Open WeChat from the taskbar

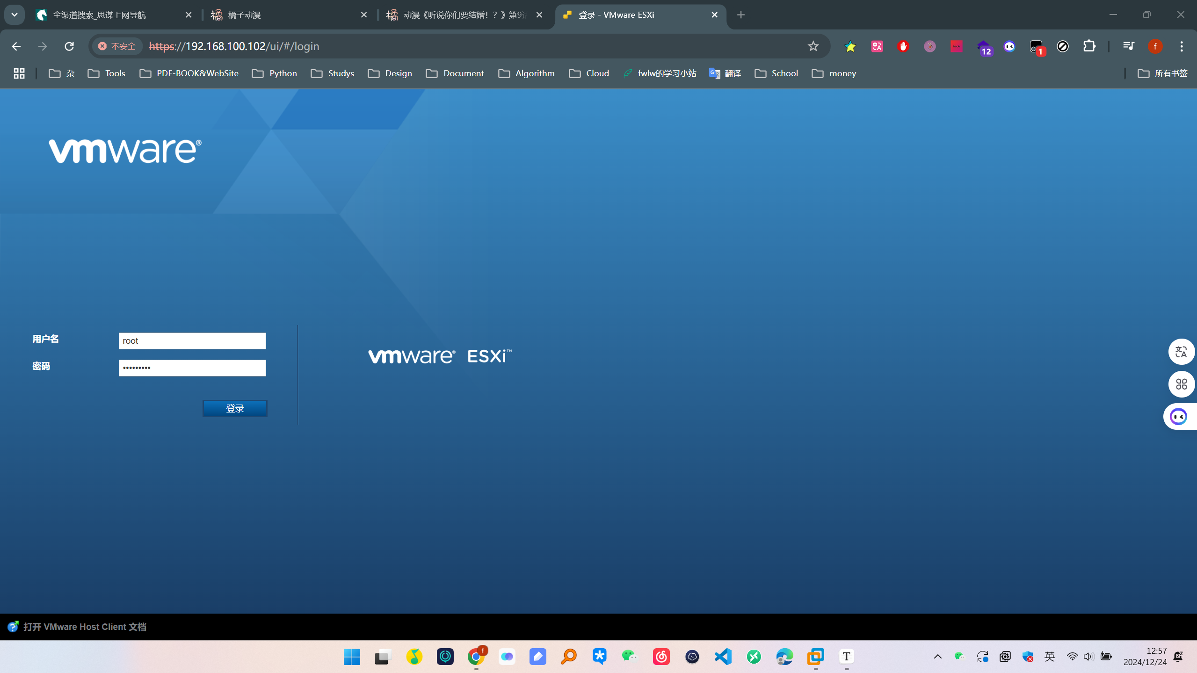coord(630,657)
